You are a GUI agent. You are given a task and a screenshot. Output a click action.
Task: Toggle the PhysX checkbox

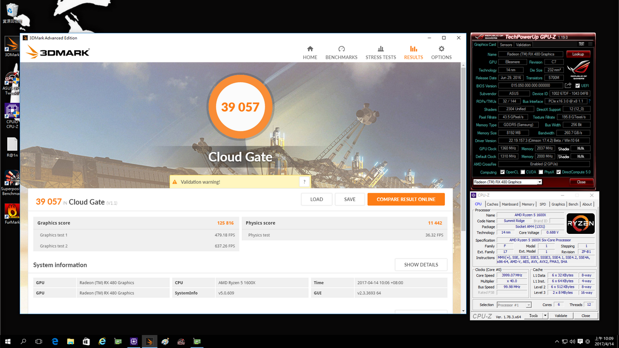pyautogui.click(x=540, y=172)
